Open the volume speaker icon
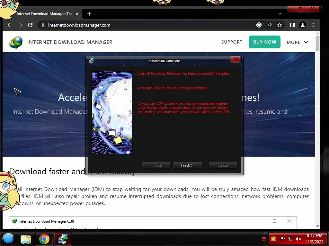Viewport: 329px width, 246px height. (298, 239)
